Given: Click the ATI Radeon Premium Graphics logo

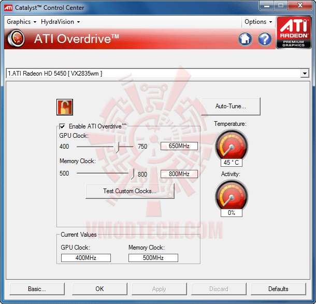Looking at the screenshot, I should point(293,32).
